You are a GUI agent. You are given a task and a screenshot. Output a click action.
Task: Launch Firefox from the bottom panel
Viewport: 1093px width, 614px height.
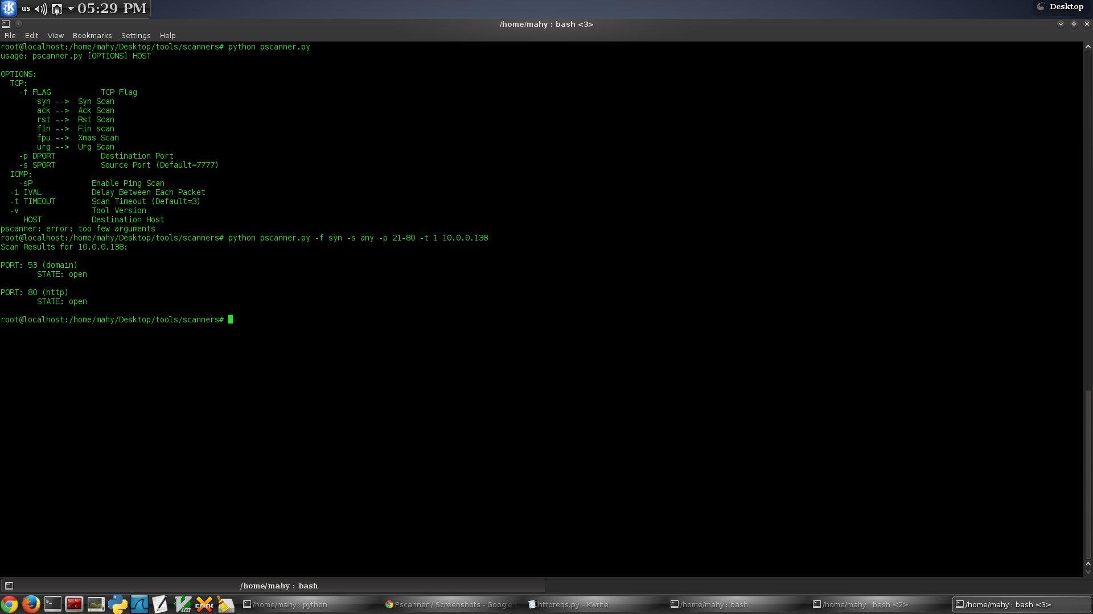[31, 604]
